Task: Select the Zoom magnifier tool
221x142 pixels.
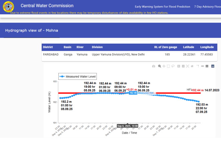Action: (160, 66)
